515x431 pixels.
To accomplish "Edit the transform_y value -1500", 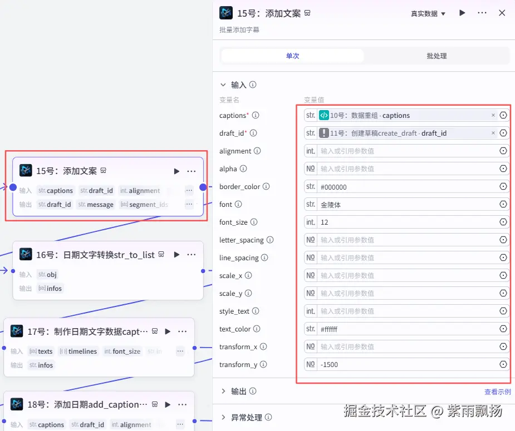I will point(408,364).
